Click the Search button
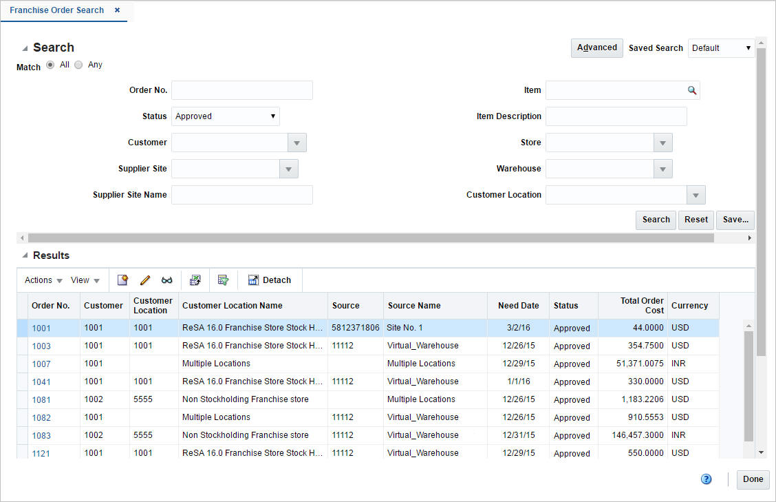Screen dimensions: 776x502 coord(656,220)
